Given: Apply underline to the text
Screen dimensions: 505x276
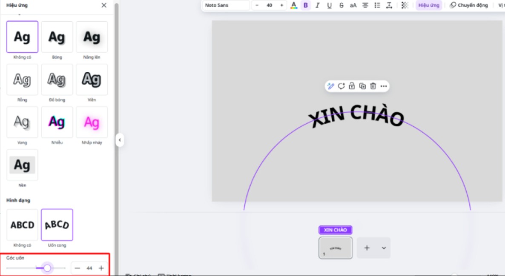Looking at the screenshot, I should (329, 6).
